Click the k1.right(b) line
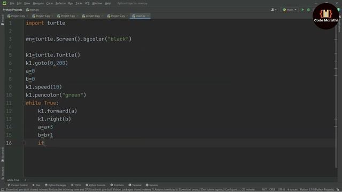342x192 pixels. tap(55, 119)
